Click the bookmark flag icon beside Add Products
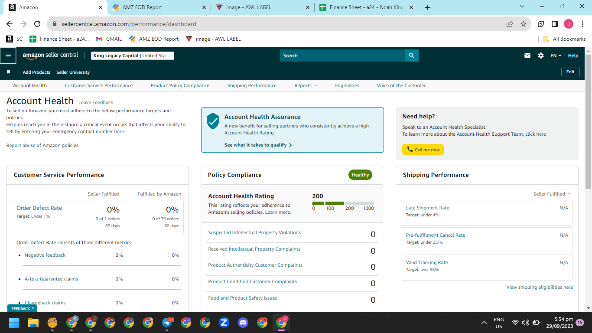This screenshot has height=333, width=592. 8,72
